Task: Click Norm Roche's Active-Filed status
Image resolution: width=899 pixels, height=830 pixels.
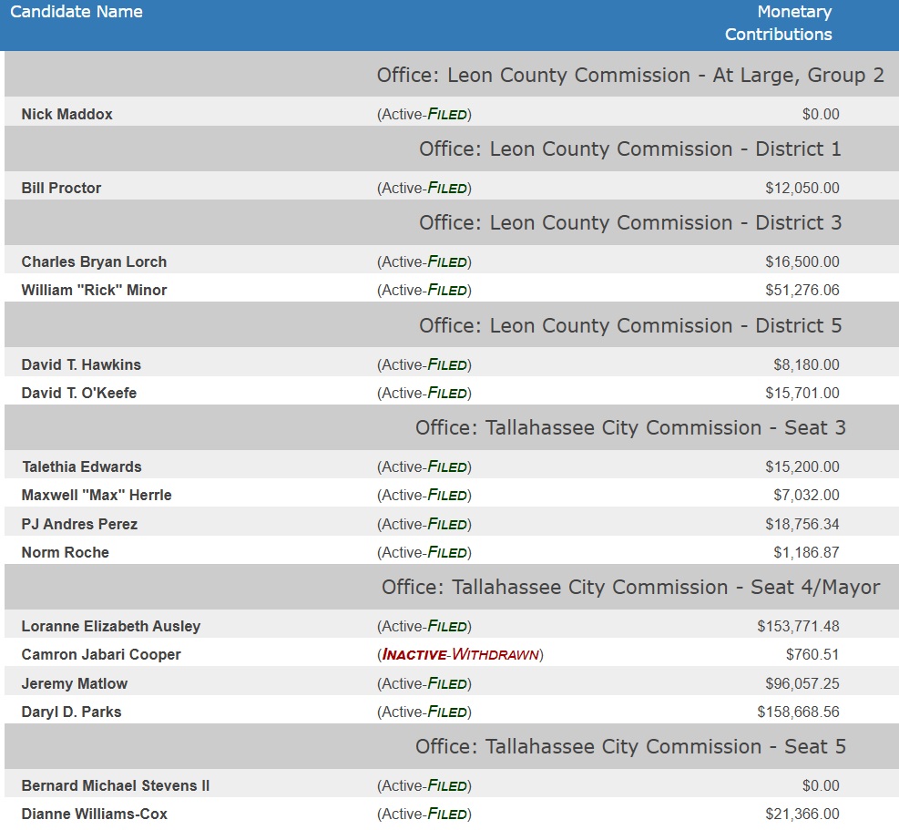Action: (424, 553)
